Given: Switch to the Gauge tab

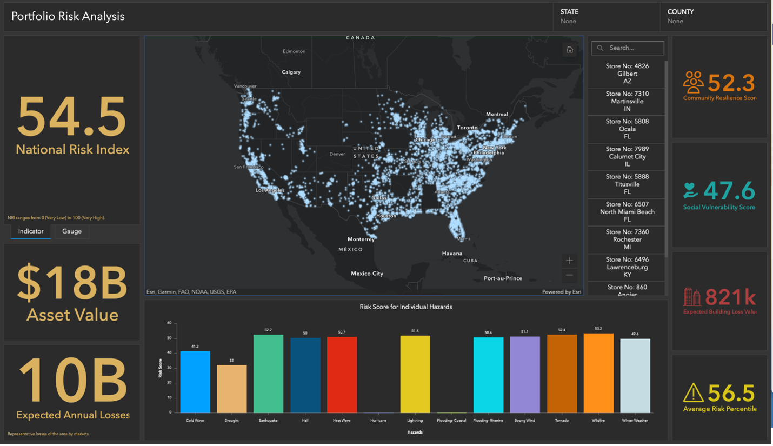Looking at the screenshot, I should [71, 231].
